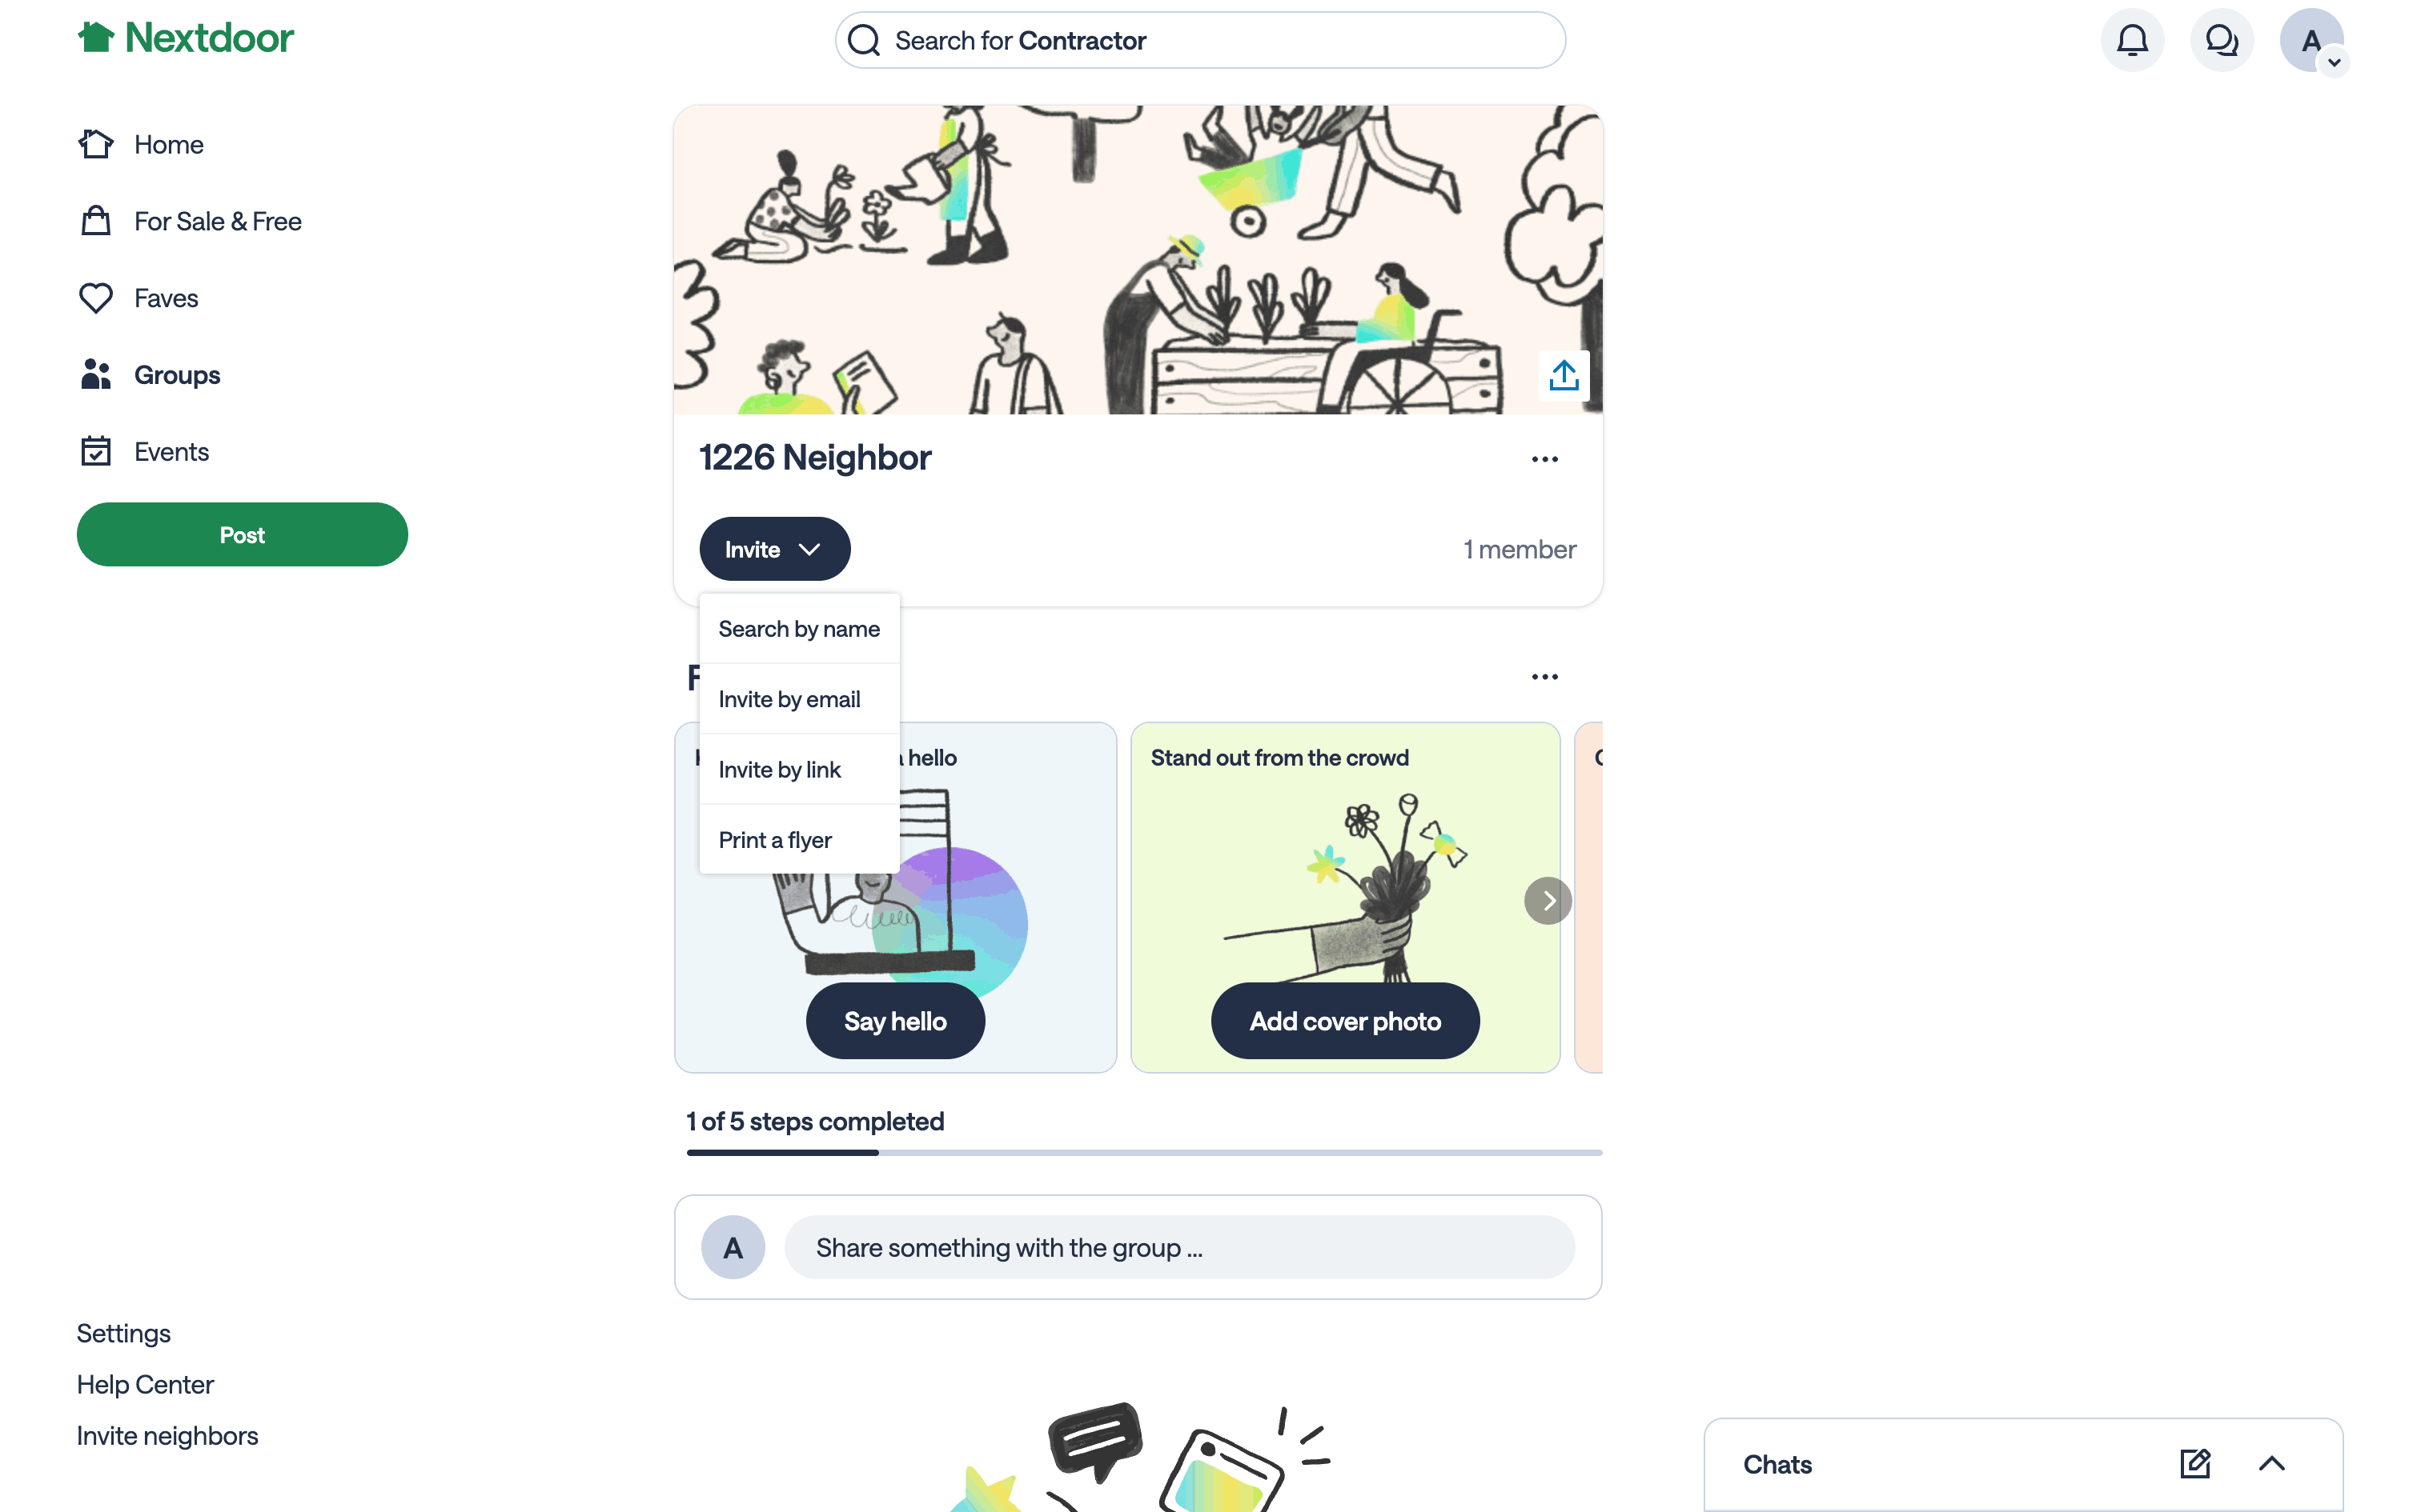
Task: Open Events calendar in sidebar
Action: [x=143, y=452]
